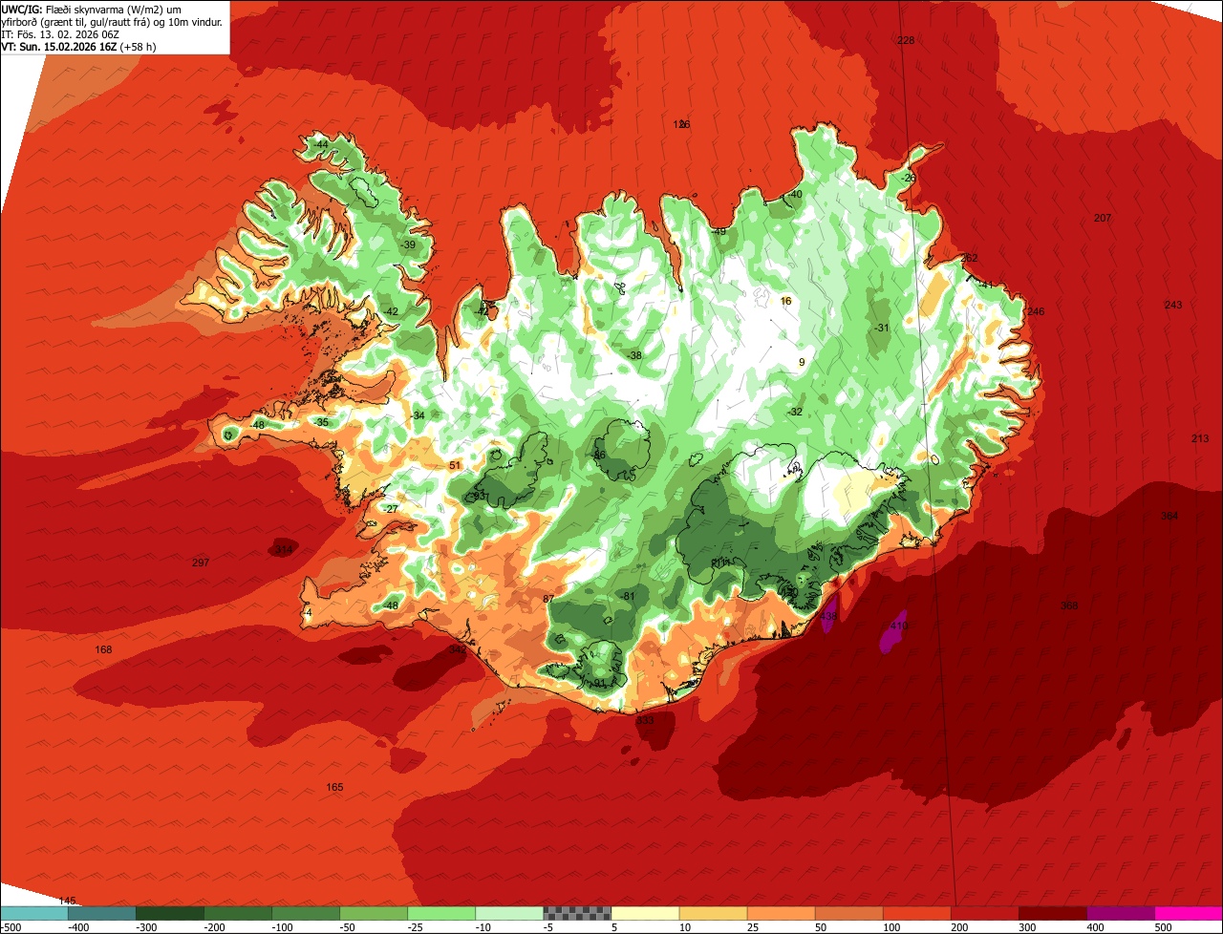Screen dimensions: 1223x934
Task: Pick the dark orange swatch between 50 and 100
Action: coord(848,912)
